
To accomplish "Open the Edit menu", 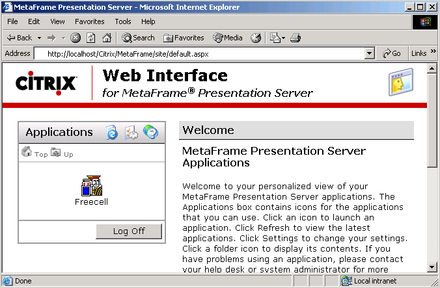I will tap(34, 21).
